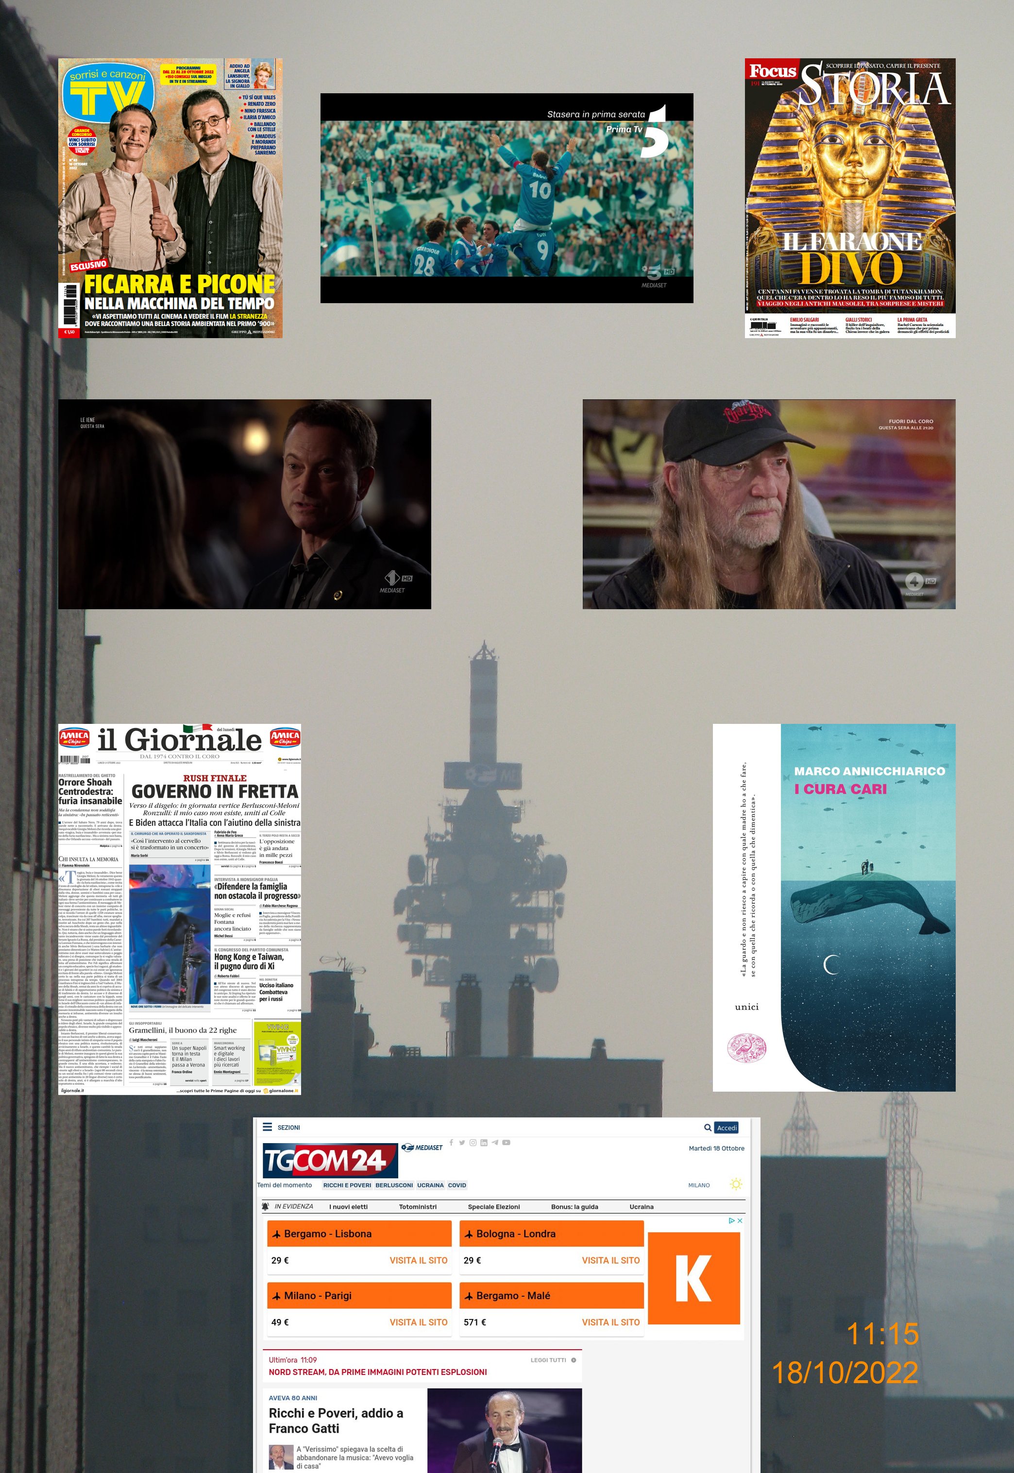Open the Telegram icon
This screenshot has width=1014, height=1473.
[495, 1143]
